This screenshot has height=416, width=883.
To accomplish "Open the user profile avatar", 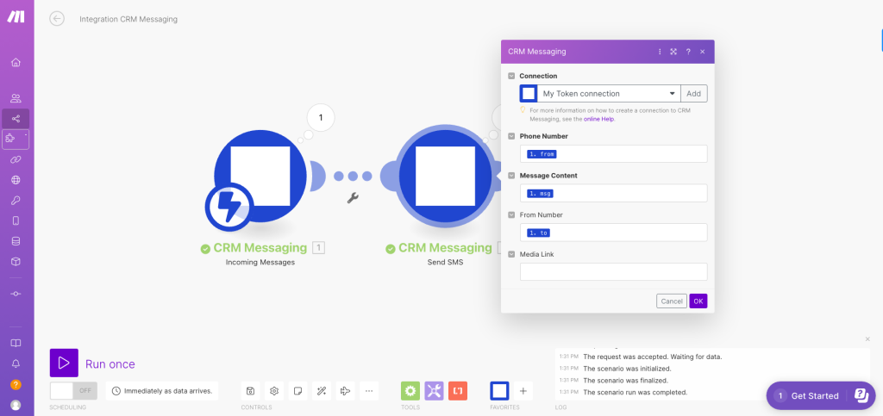I will 16,405.
